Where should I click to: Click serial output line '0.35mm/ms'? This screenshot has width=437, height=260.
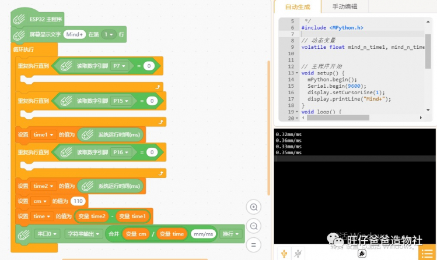288,153
